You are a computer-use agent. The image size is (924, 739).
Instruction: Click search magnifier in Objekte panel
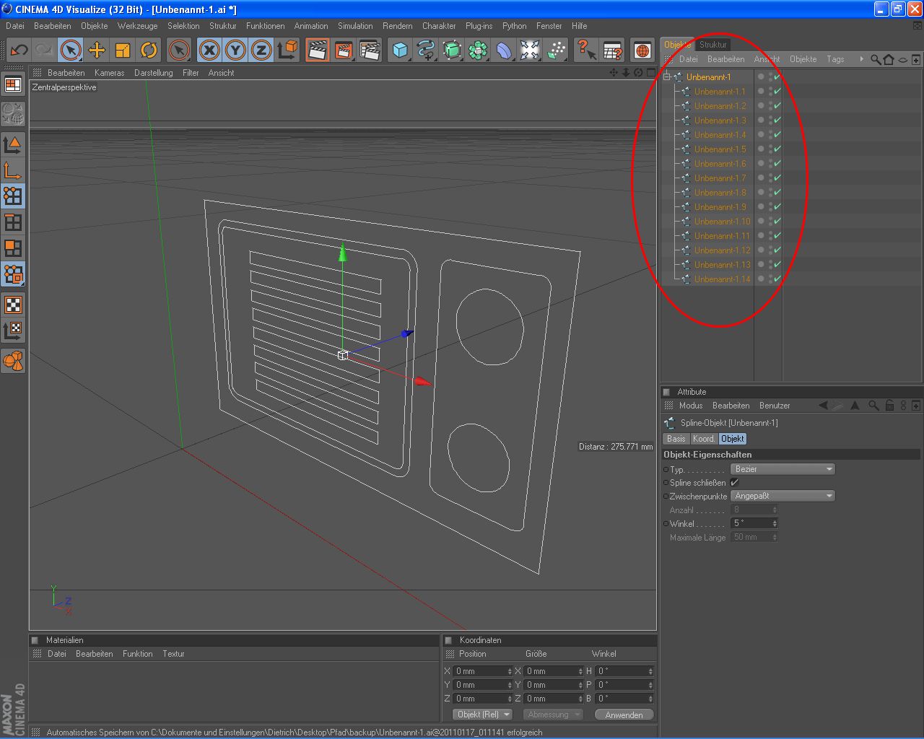click(x=875, y=59)
